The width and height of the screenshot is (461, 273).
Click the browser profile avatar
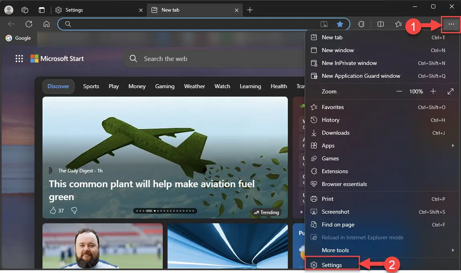point(8,10)
